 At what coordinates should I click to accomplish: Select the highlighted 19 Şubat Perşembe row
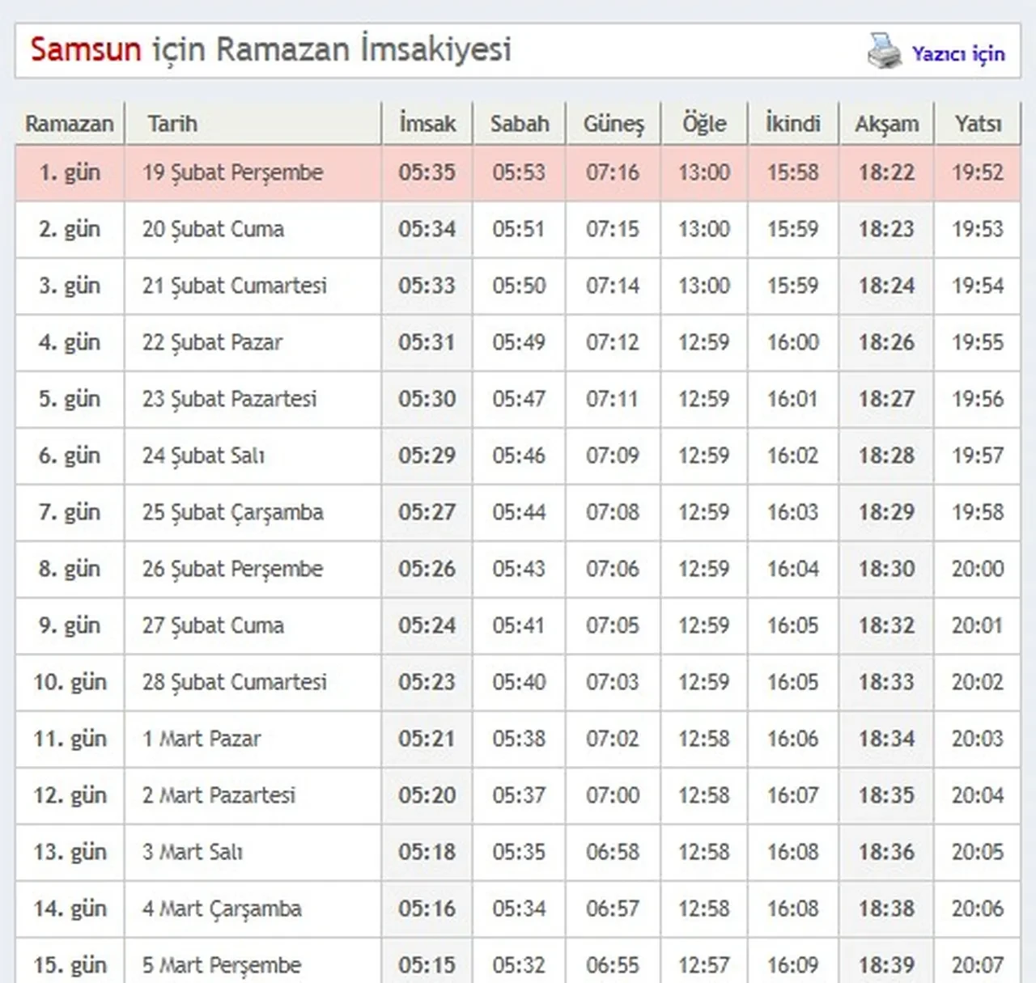(x=232, y=172)
